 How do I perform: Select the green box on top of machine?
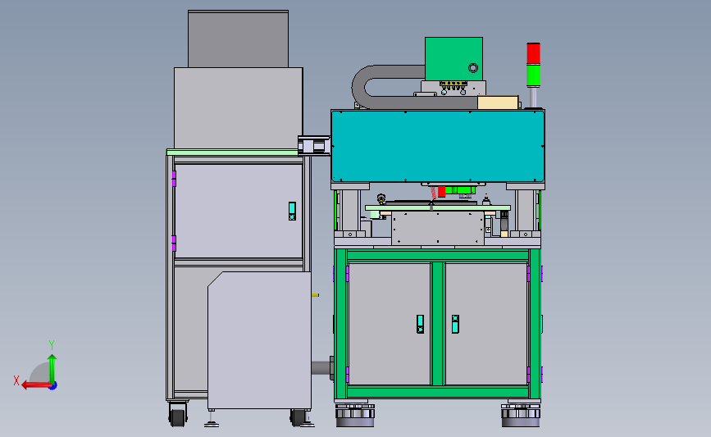point(453,59)
